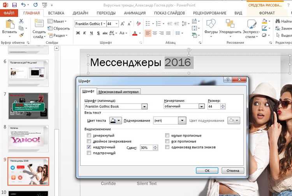Image resolution: width=292 pixels, height=196 pixels.
Task: Open the ФАЙЛ tab
Action: click(9, 13)
